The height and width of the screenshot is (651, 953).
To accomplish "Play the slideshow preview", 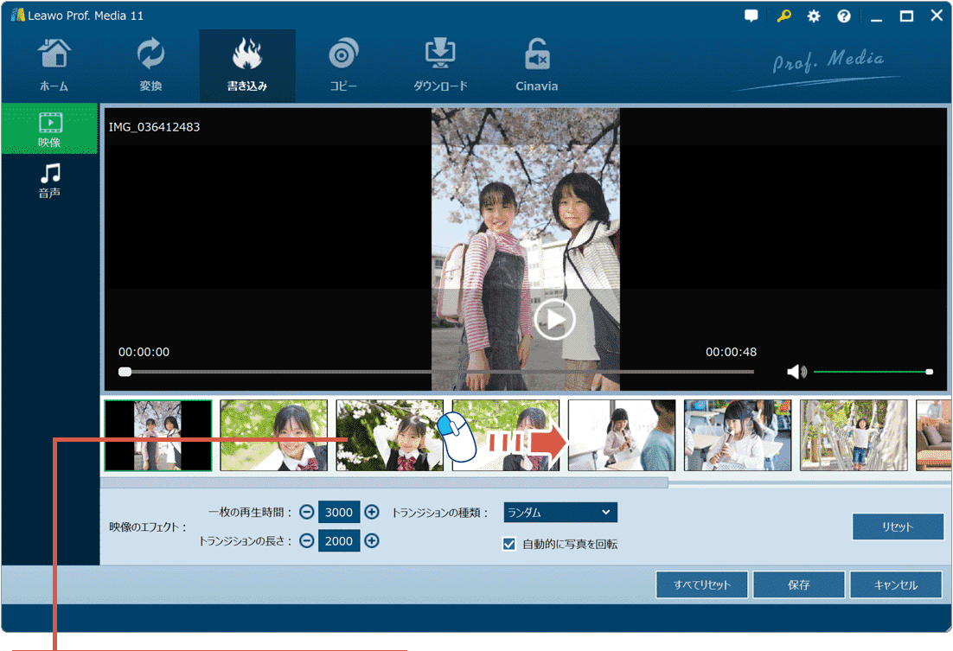I will point(554,321).
